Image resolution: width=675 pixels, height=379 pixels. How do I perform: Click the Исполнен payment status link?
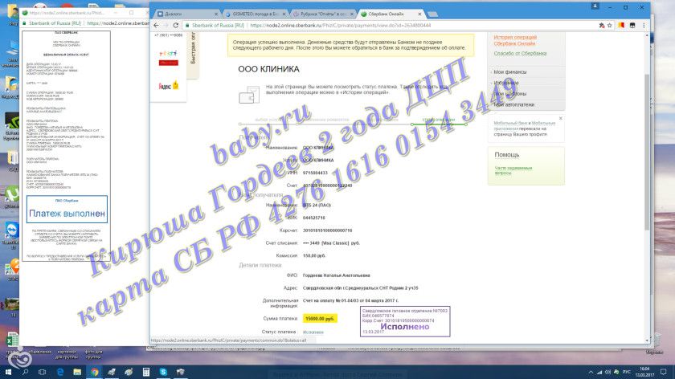click(x=313, y=332)
